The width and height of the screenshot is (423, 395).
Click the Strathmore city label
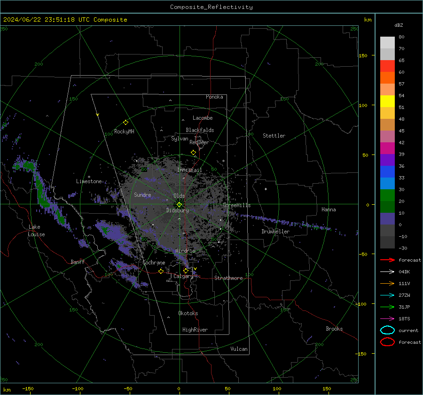click(x=228, y=278)
